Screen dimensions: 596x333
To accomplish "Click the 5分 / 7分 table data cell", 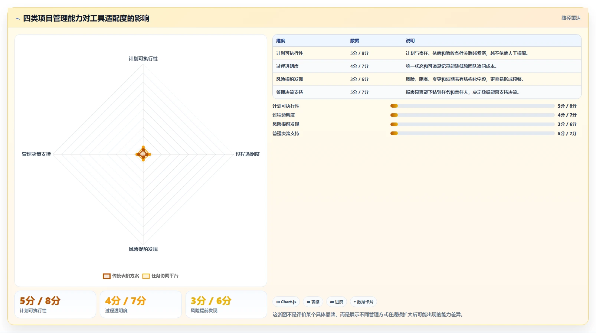I will pyautogui.click(x=359, y=92).
